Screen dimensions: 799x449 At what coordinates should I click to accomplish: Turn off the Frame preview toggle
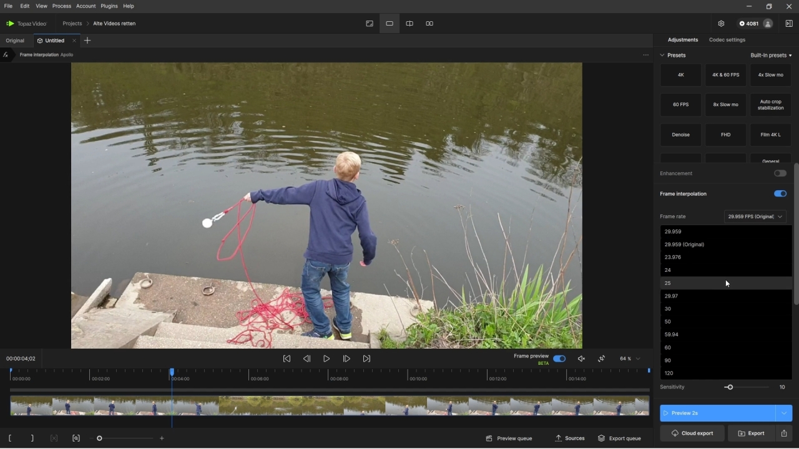coord(559,359)
